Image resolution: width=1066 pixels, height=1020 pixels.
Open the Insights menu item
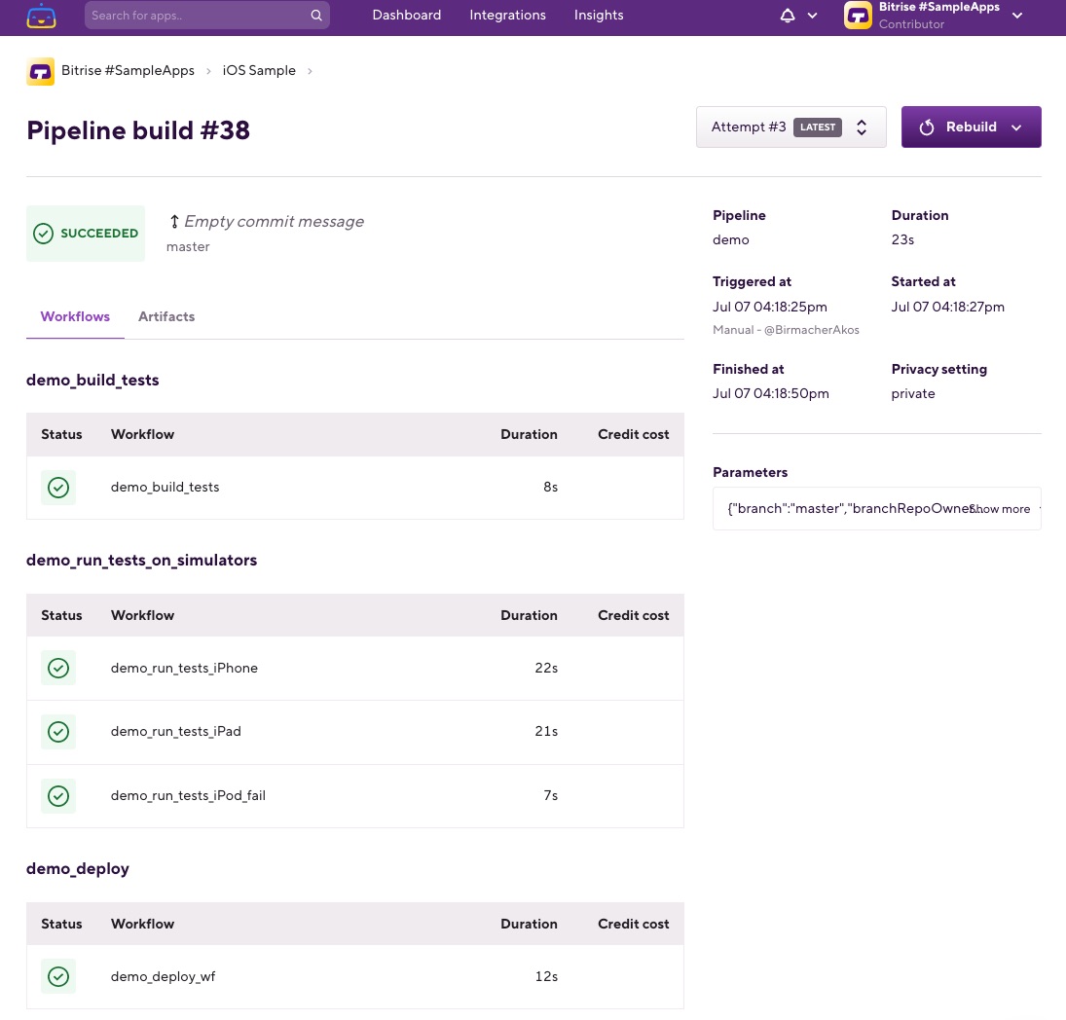599,16
